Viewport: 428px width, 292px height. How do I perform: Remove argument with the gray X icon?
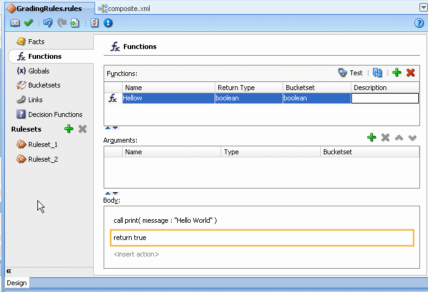click(386, 138)
